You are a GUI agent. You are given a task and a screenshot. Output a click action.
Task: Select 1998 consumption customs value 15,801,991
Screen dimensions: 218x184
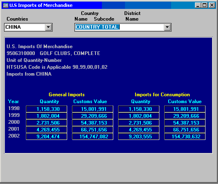(185, 109)
